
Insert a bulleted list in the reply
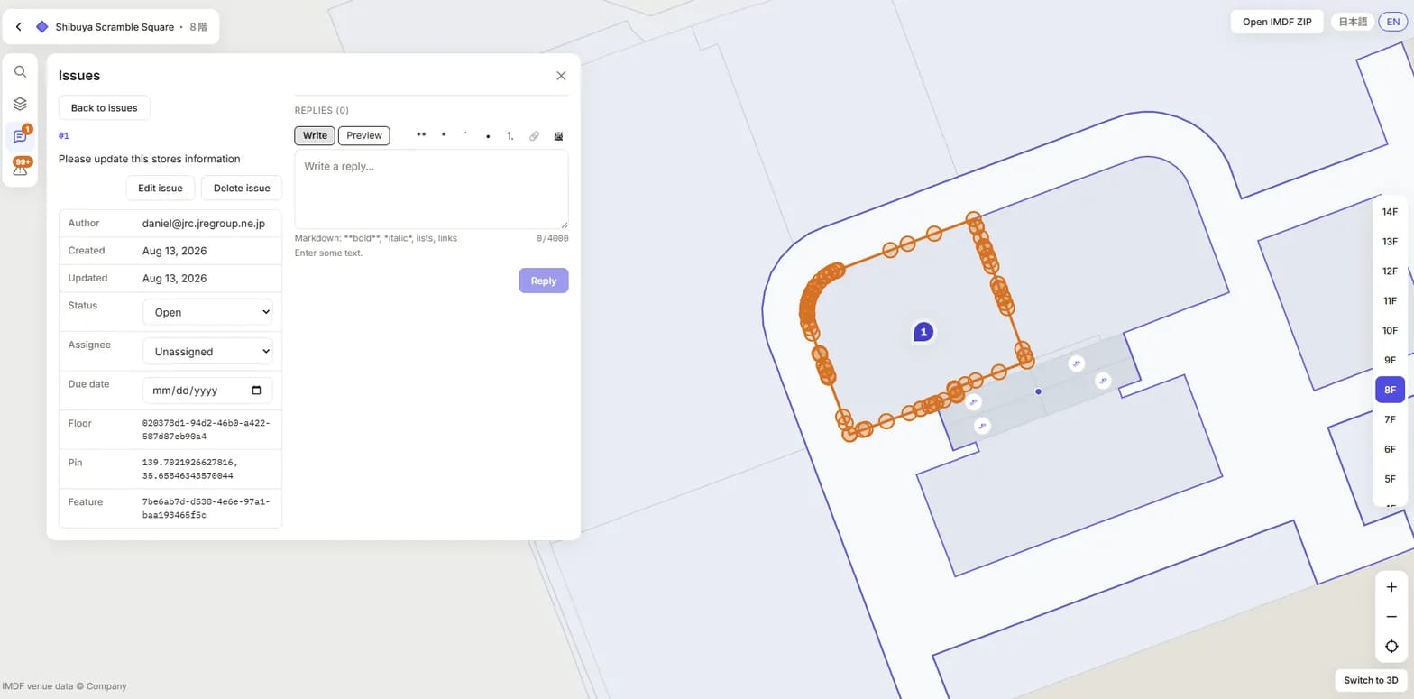click(488, 136)
